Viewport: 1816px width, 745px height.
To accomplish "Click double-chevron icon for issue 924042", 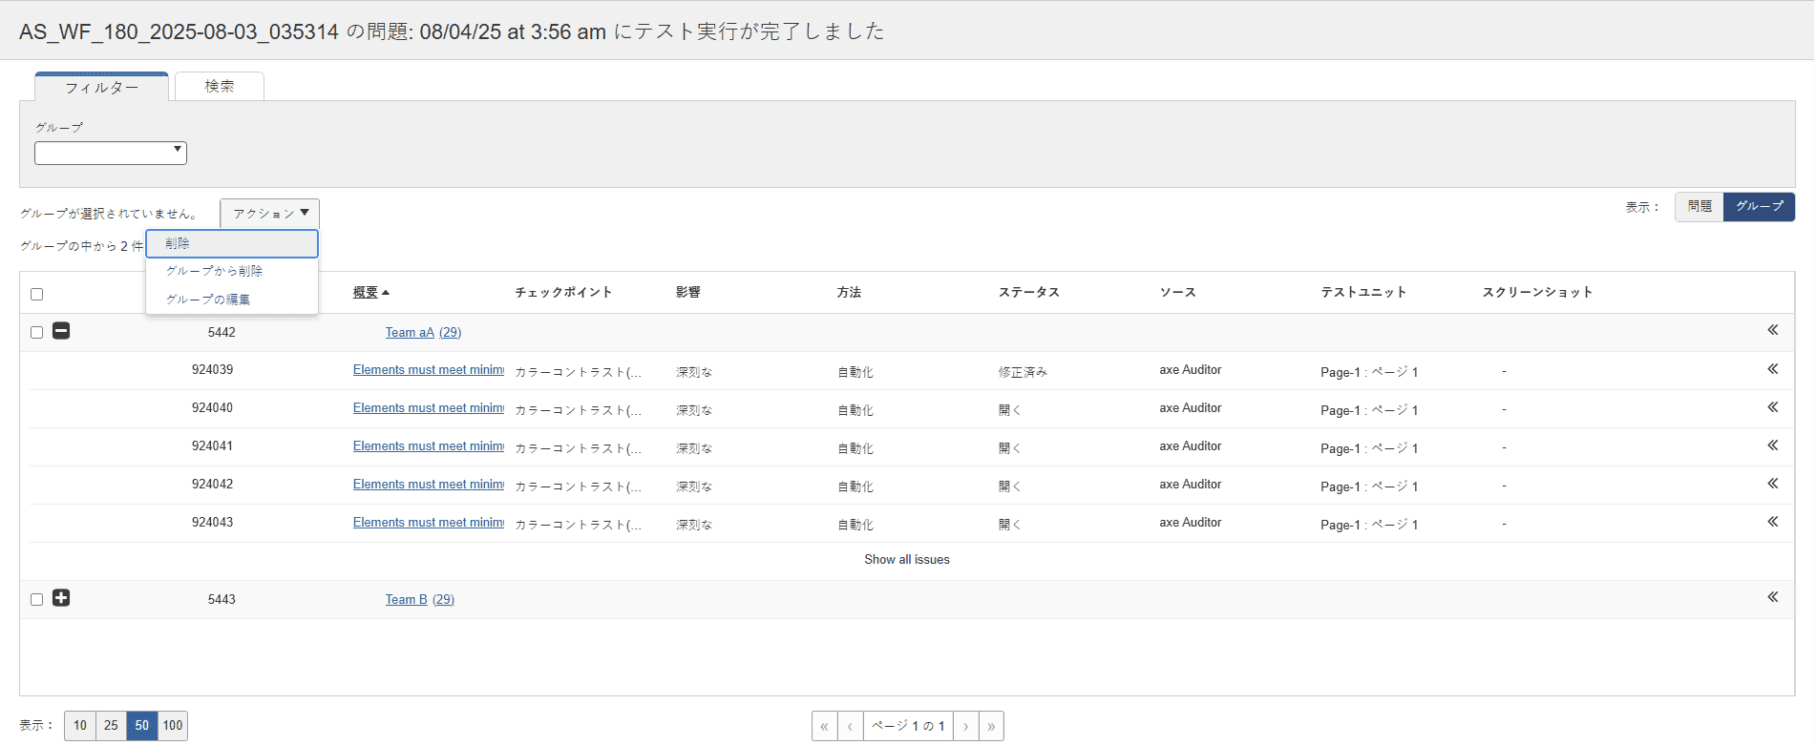I will (1772, 484).
